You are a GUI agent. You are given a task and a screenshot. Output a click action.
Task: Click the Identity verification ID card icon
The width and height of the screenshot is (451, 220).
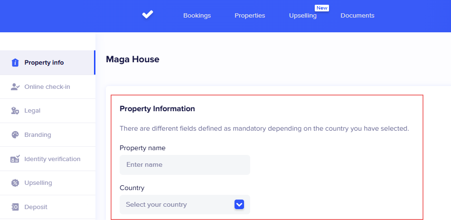tap(15, 159)
